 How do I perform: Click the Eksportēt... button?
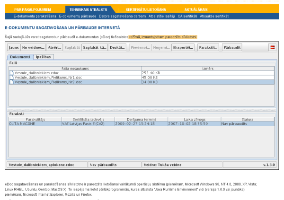click(x=183, y=47)
